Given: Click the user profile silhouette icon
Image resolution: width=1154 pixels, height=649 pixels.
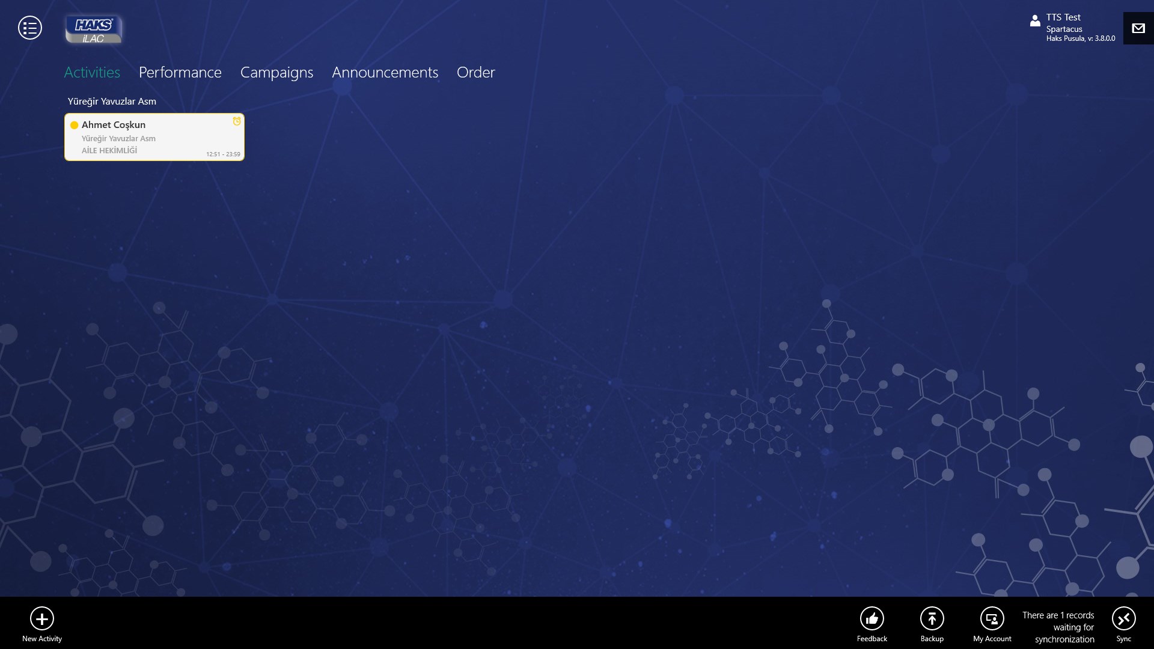Looking at the screenshot, I should pos(1034,21).
